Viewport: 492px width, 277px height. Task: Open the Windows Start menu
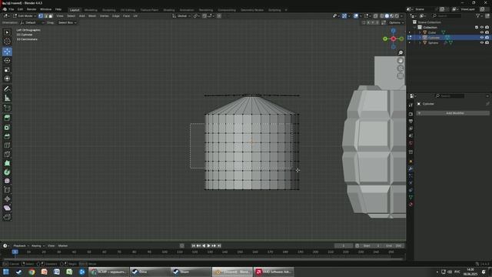(6, 272)
